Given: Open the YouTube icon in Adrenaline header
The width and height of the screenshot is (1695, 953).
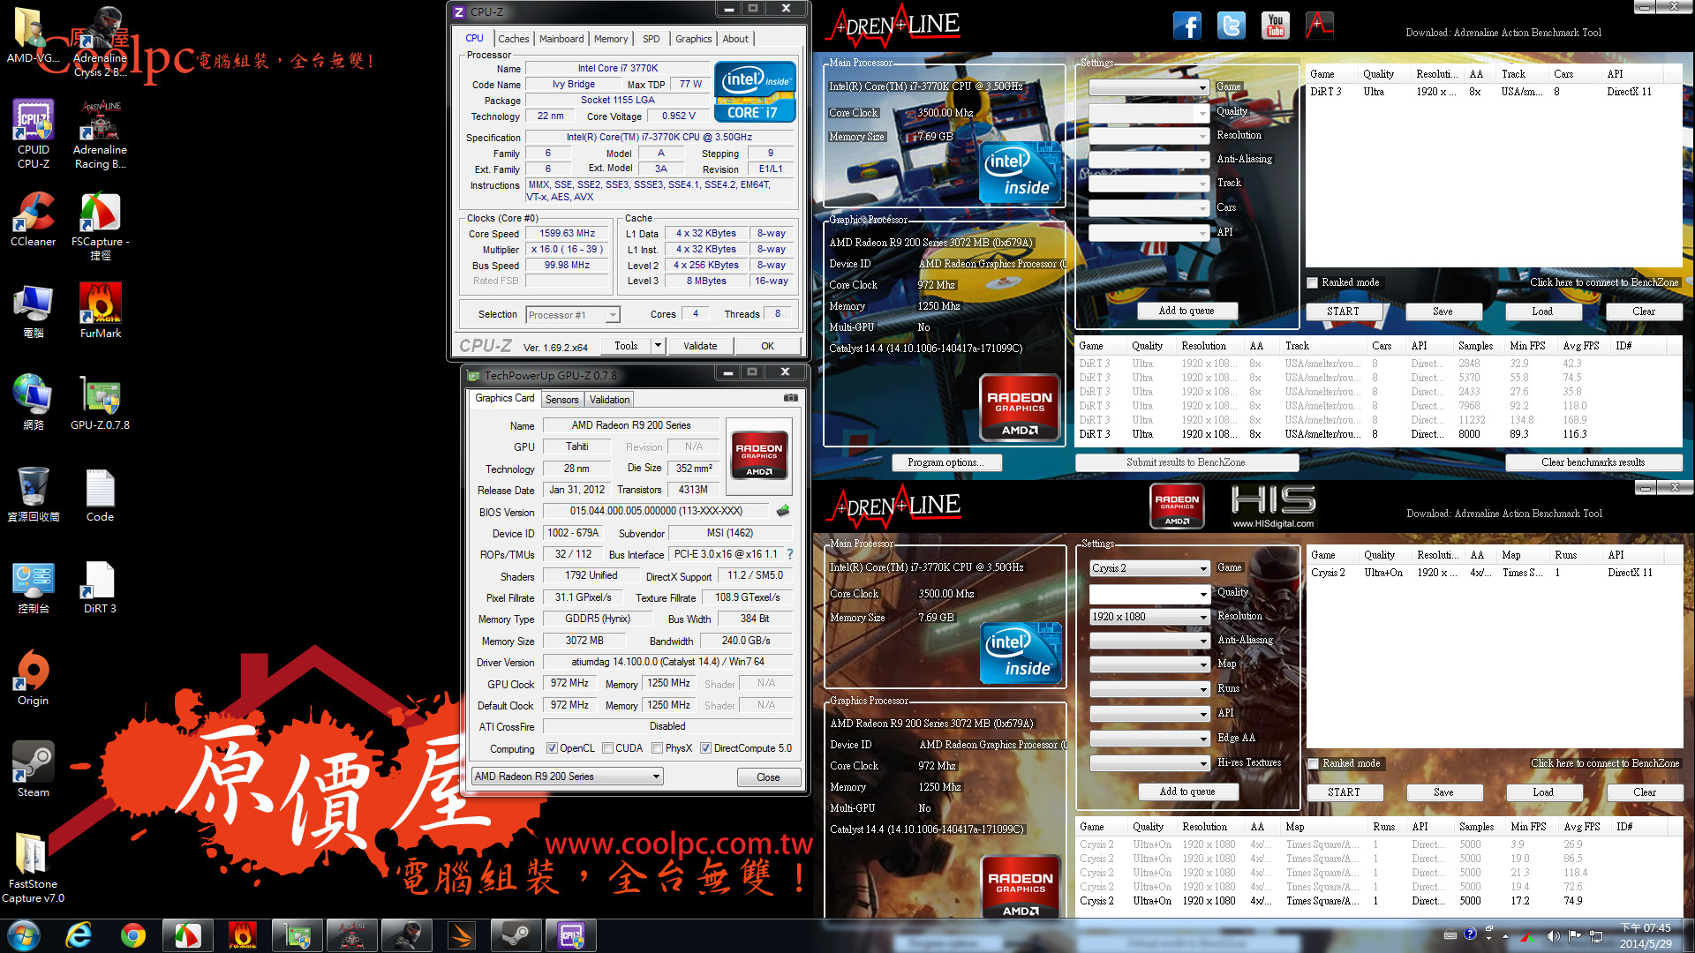Looking at the screenshot, I should click(1276, 26).
